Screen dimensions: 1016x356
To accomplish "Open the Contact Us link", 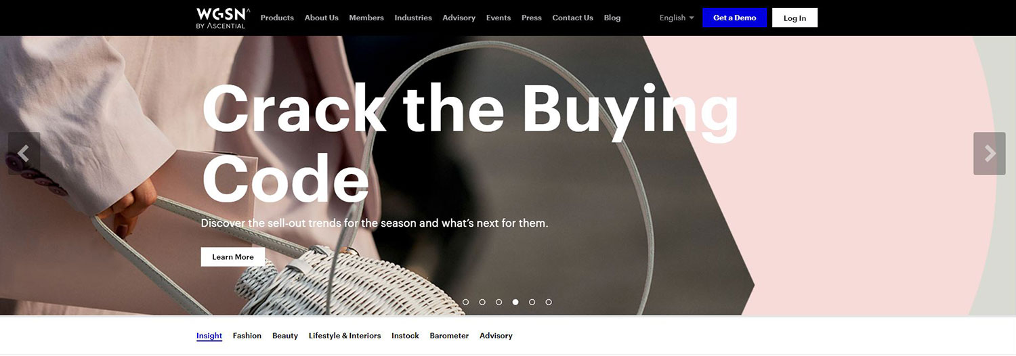I will coord(572,18).
